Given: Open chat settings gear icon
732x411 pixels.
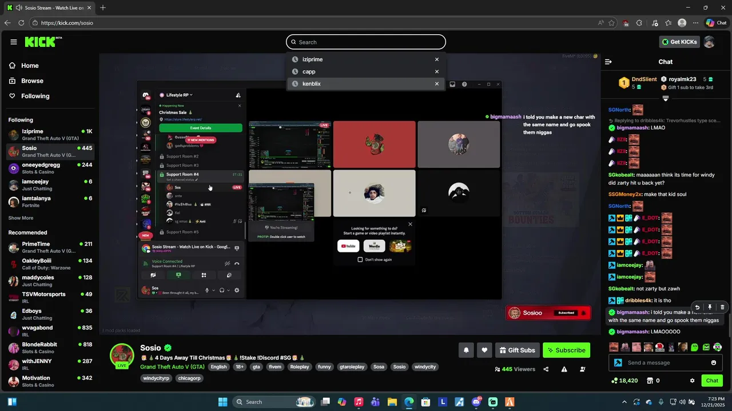Looking at the screenshot, I should (x=693, y=381).
